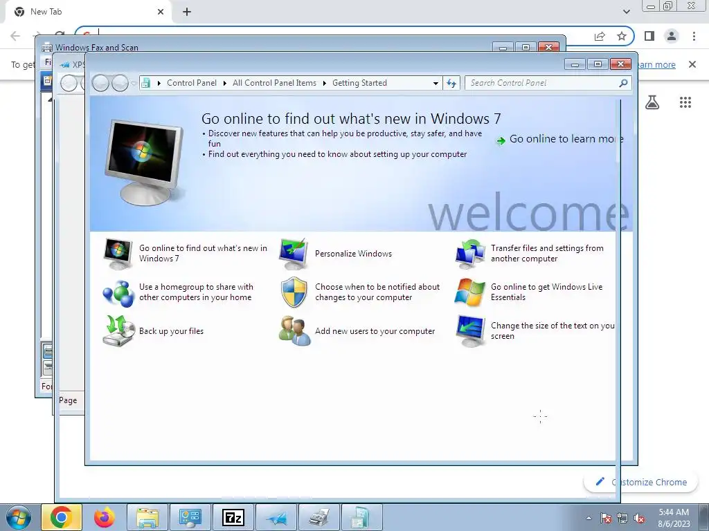Select the New Tab tab in Chrome

tap(89, 12)
